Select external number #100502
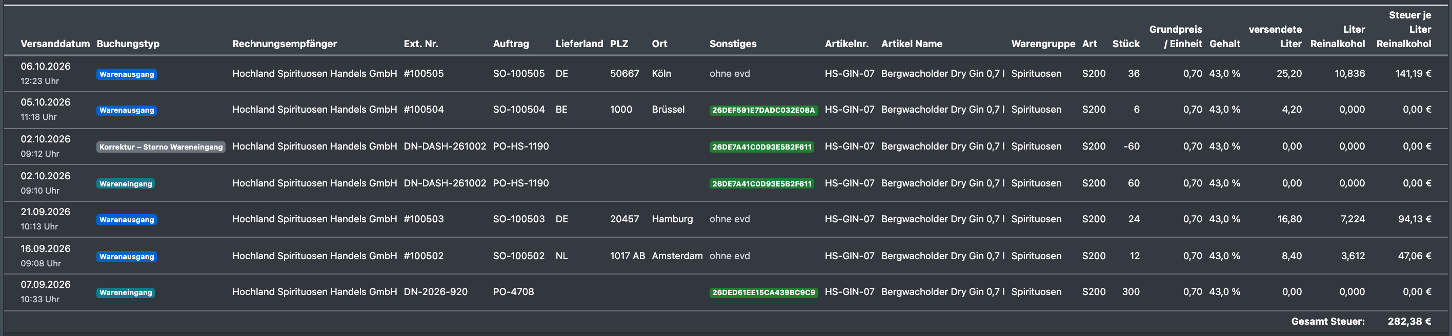This screenshot has width=1452, height=336. tap(424, 256)
